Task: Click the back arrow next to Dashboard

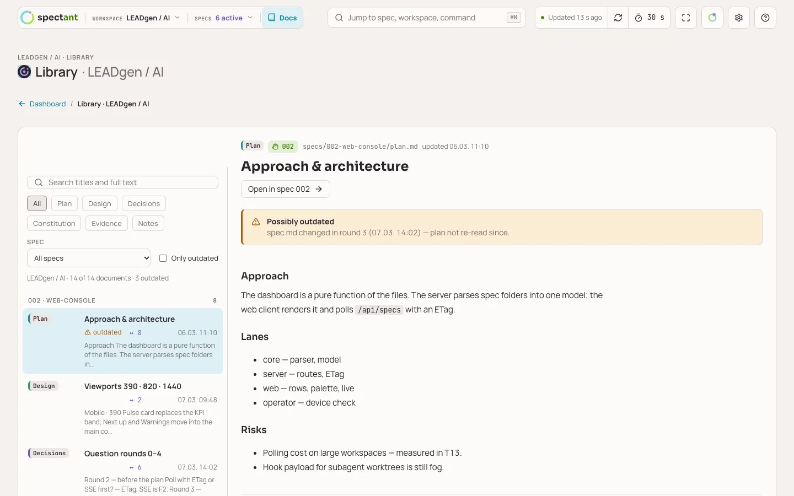Action: [x=22, y=104]
